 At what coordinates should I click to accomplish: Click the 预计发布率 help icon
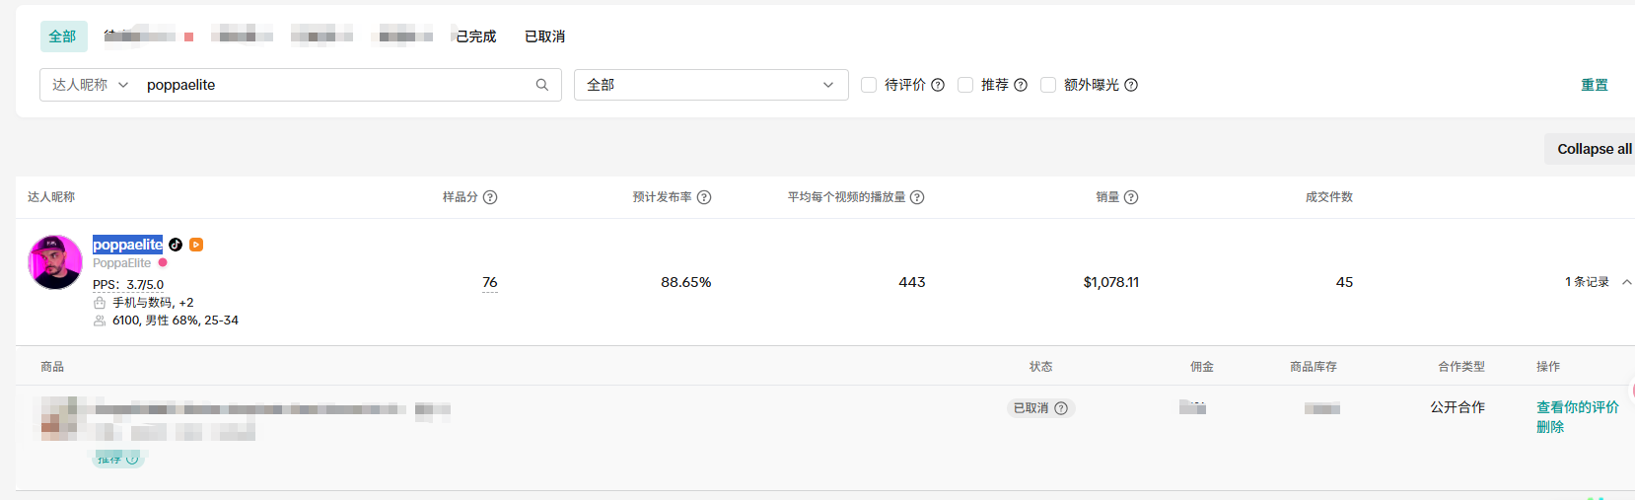point(704,197)
